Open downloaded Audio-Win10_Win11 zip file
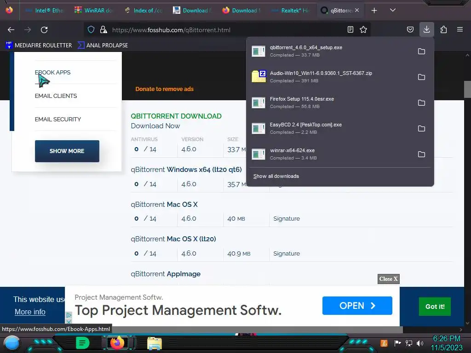Viewport: 471px width, 353px height. click(x=330, y=77)
